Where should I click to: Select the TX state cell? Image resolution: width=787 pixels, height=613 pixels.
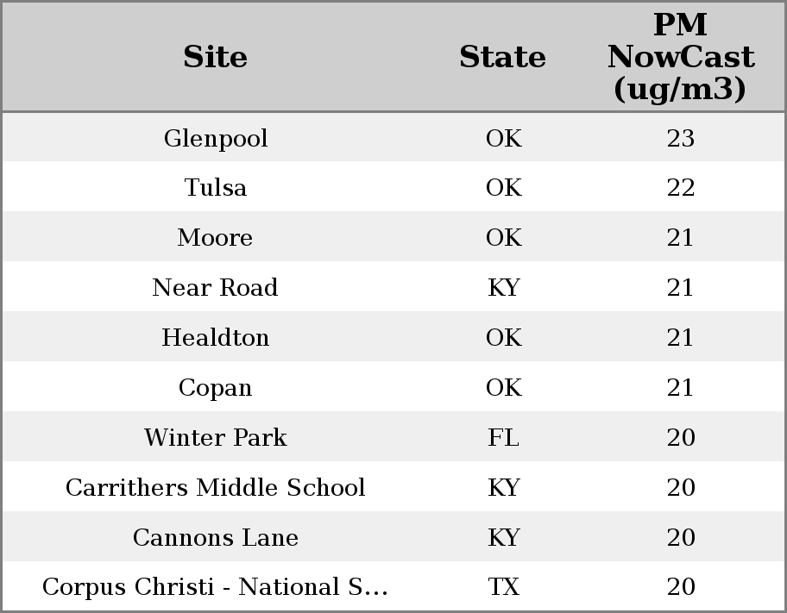pyautogui.click(x=503, y=587)
